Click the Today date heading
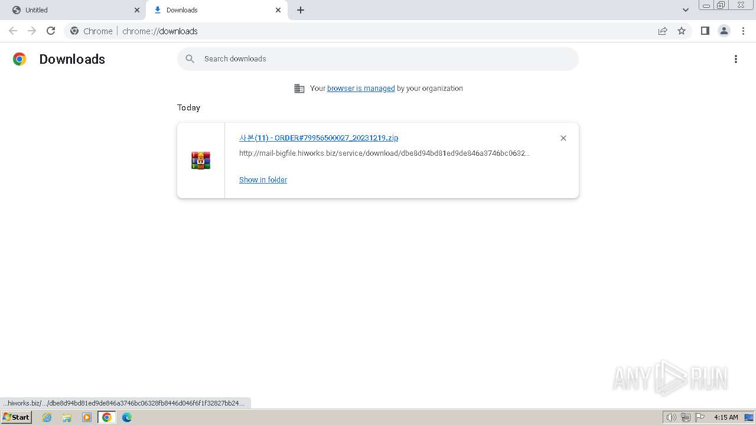The image size is (756, 425). click(189, 107)
